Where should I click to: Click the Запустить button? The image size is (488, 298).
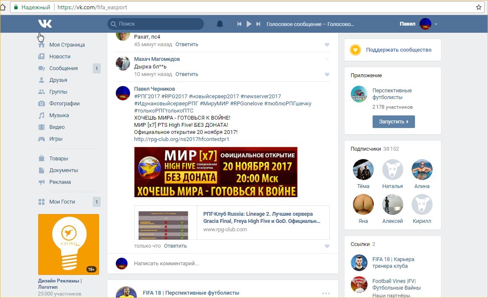click(x=394, y=122)
